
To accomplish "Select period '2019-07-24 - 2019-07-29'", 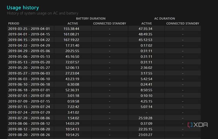I will coord(29,112).
